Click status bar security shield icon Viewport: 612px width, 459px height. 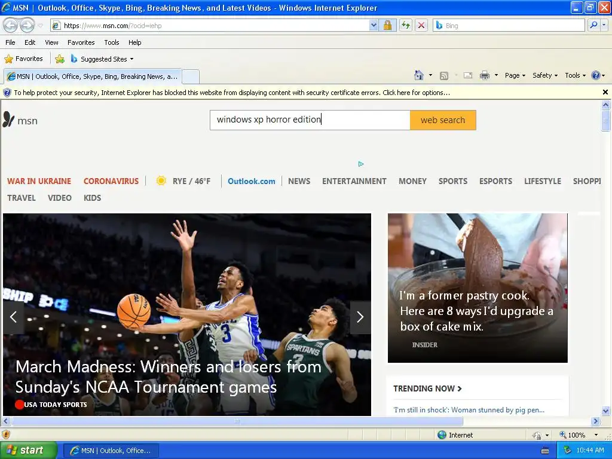click(x=6, y=434)
